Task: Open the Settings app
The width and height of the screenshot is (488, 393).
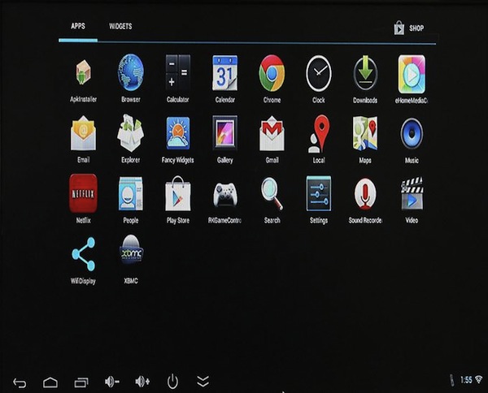Action: point(319,193)
